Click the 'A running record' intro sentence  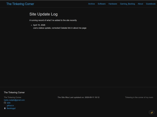[53, 20]
